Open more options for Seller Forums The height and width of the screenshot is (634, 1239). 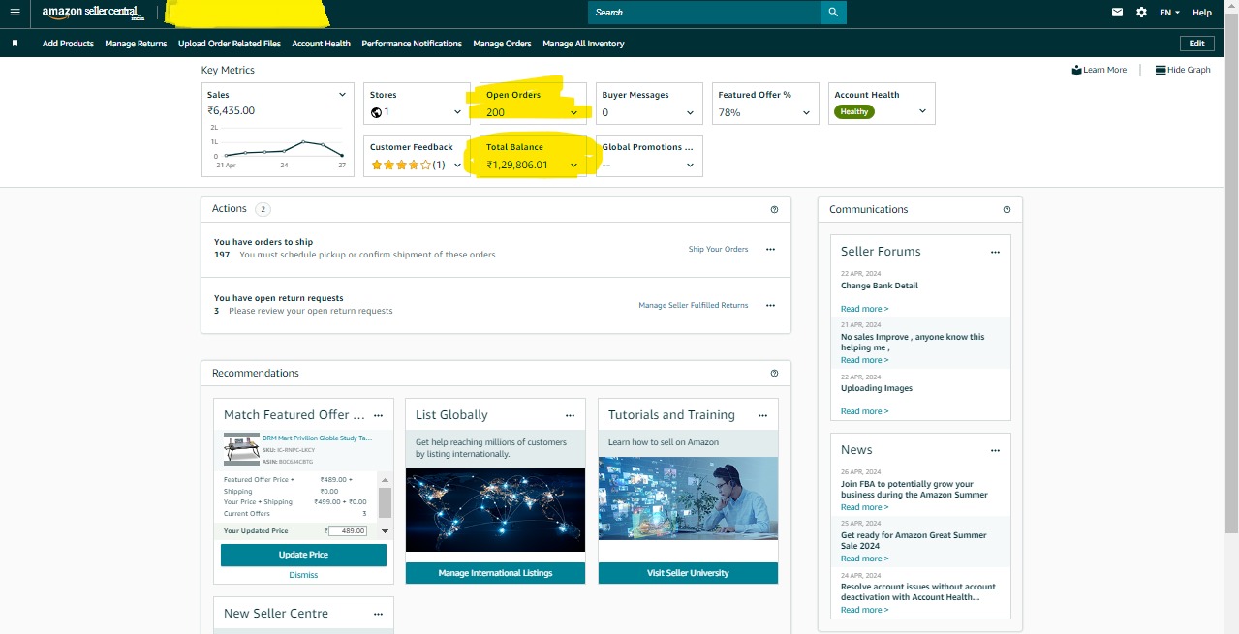pyautogui.click(x=995, y=252)
